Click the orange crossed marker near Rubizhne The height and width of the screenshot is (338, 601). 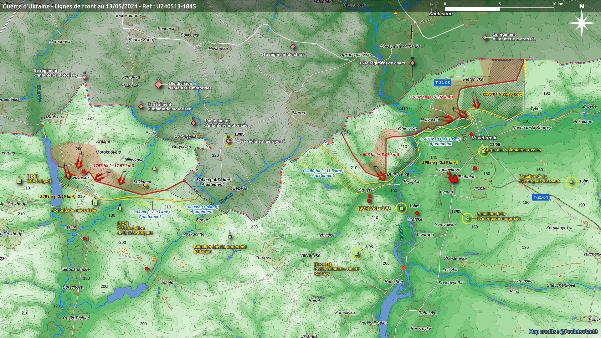[403, 268]
